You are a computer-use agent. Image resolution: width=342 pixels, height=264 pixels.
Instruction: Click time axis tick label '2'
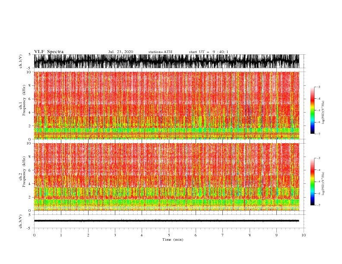[88, 235]
